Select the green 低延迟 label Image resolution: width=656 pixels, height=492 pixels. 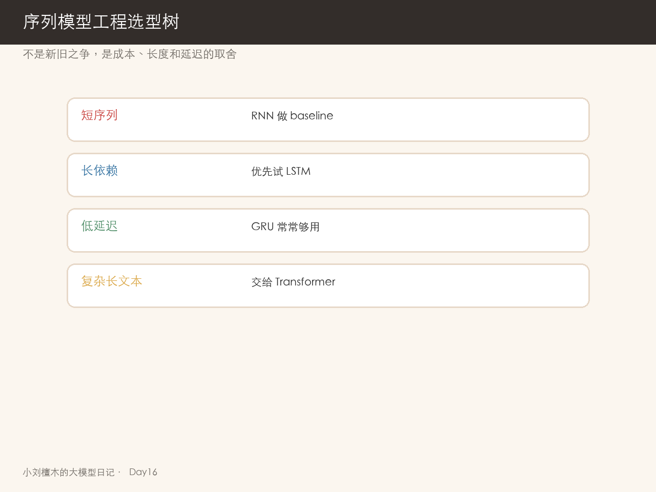pos(99,226)
